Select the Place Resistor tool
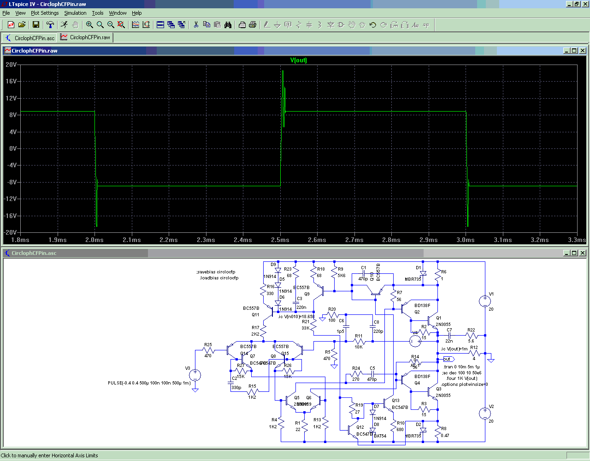 pos(299,25)
